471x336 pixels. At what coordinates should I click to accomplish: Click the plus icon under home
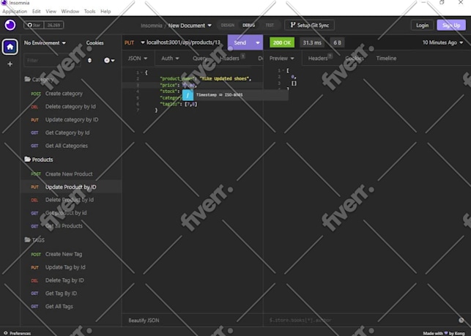(10, 64)
